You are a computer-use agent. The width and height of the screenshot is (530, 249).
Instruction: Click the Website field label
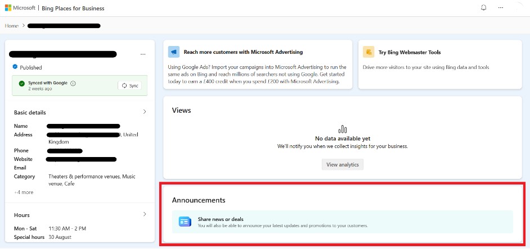pos(23,159)
